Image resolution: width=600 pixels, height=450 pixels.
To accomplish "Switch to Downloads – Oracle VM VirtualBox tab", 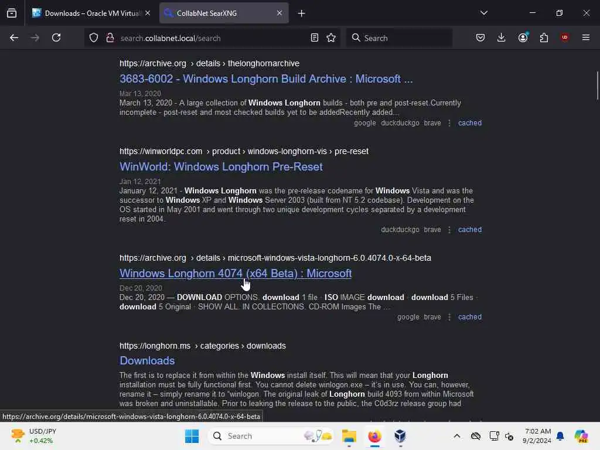I will (x=91, y=13).
